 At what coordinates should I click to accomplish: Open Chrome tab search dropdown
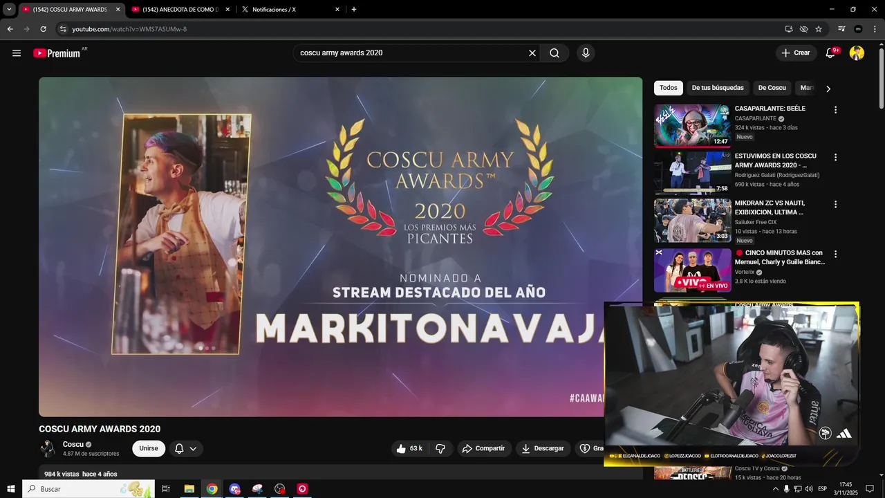tap(9, 10)
